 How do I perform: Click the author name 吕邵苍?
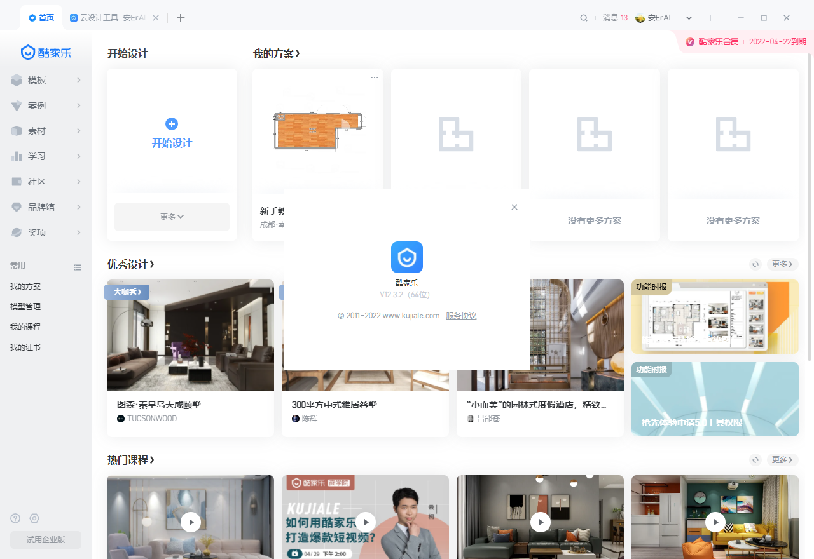(488, 419)
